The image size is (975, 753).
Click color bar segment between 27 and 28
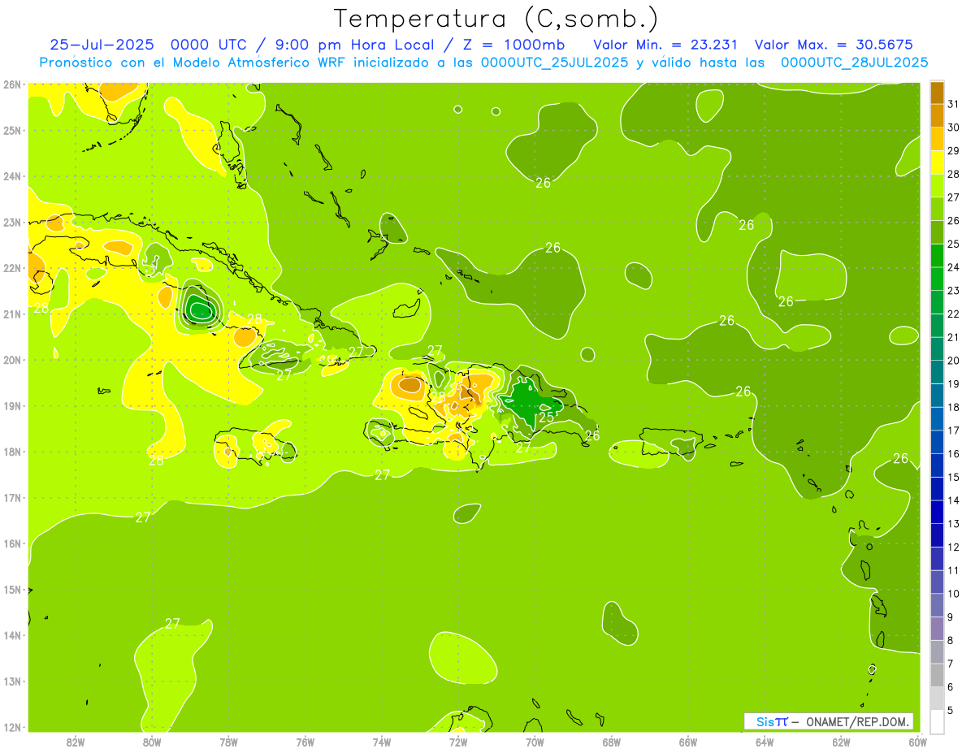(x=937, y=185)
